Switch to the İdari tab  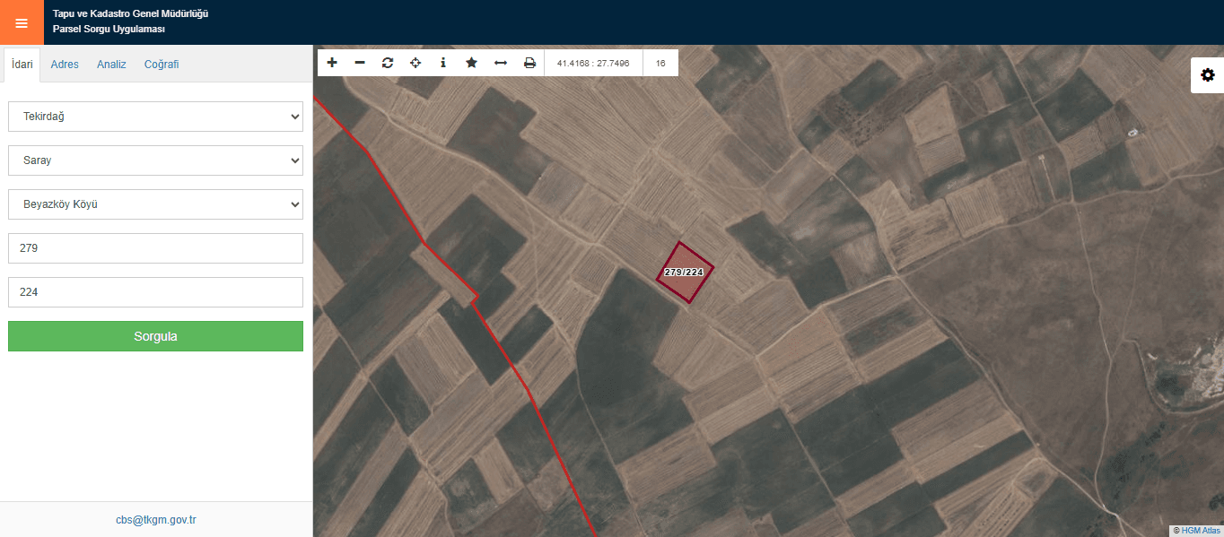click(x=22, y=65)
